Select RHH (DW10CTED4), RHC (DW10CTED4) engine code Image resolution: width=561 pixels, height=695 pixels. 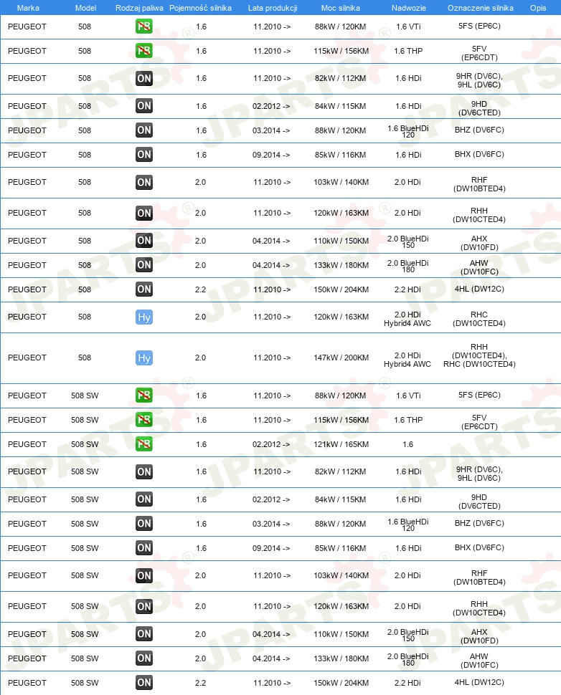[x=479, y=355]
